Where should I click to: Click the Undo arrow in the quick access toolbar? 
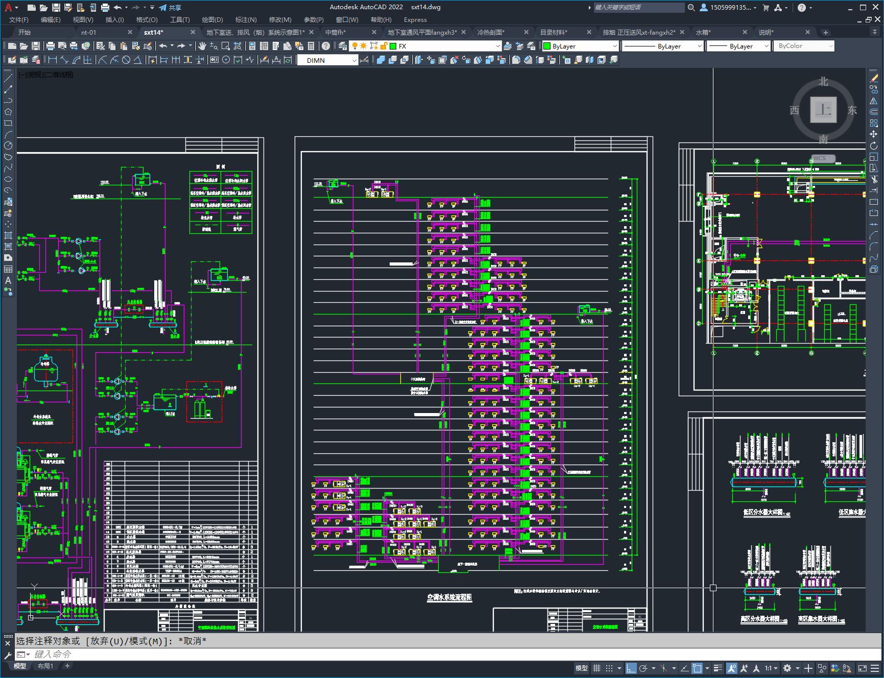[x=118, y=8]
